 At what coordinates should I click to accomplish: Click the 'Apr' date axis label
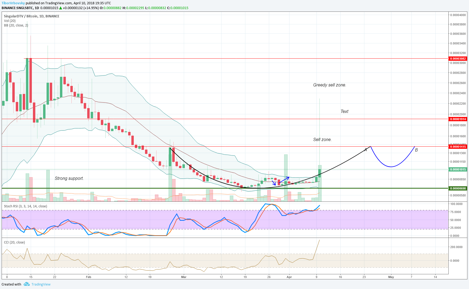[289, 277]
